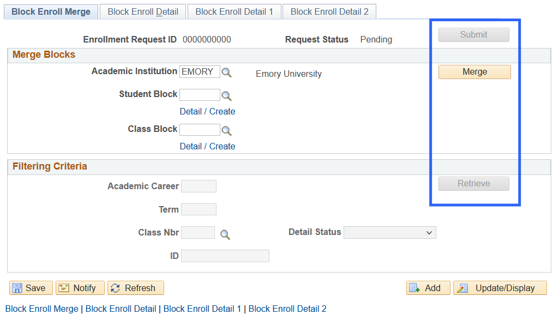This screenshot has height=320, width=559.
Task: Save the enrollment request
Action: pyautogui.click(x=31, y=288)
